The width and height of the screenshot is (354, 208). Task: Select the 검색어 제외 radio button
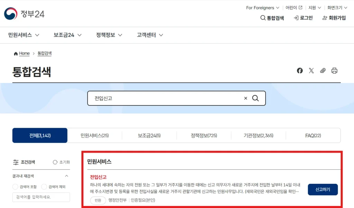pyautogui.click(x=44, y=187)
